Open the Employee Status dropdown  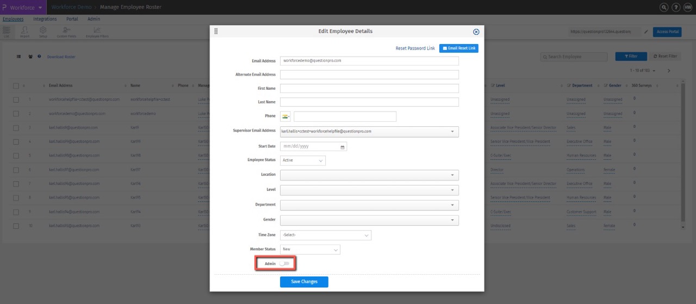point(303,160)
